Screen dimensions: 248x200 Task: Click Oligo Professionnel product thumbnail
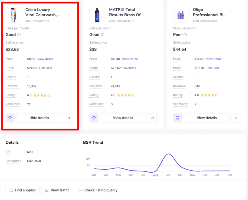coord(181,15)
